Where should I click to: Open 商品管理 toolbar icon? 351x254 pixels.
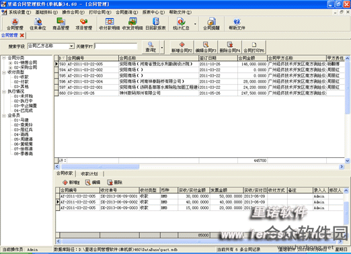61,24
